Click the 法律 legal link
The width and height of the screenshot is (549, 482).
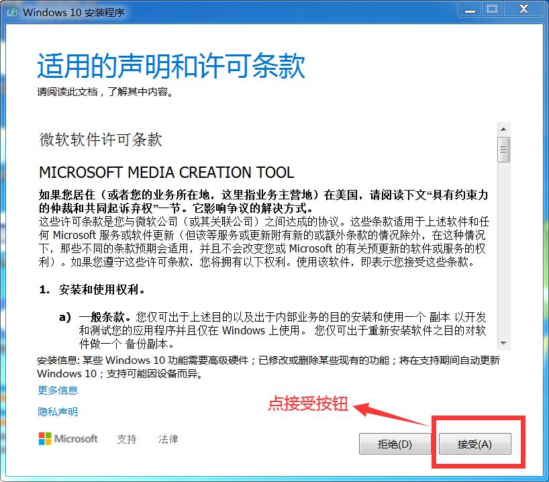(x=167, y=439)
